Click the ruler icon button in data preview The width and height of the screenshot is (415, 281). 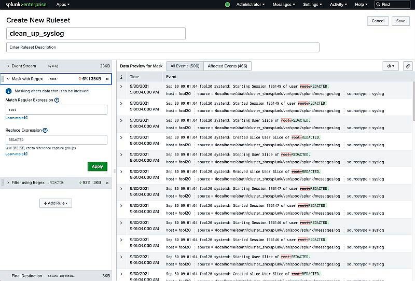click(408, 66)
